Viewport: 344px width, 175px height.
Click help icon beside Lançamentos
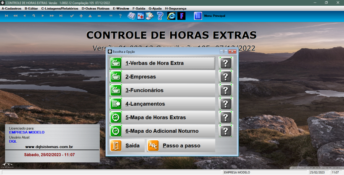click(x=226, y=104)
